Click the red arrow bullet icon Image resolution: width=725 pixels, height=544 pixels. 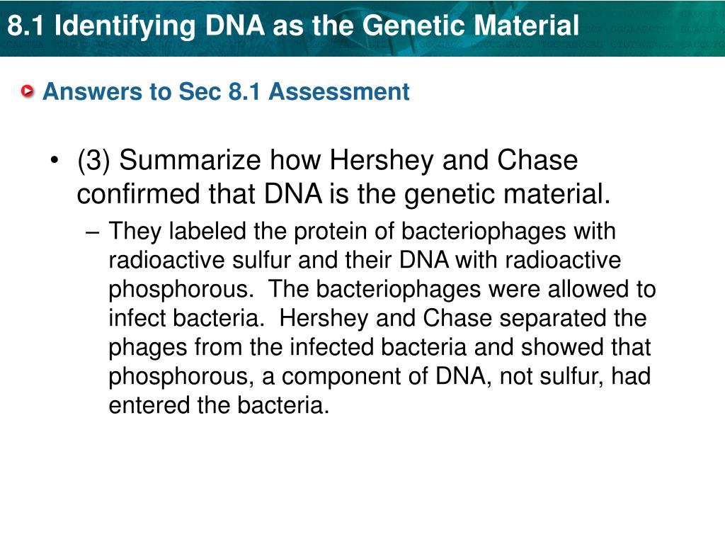[x=28, y=91]
